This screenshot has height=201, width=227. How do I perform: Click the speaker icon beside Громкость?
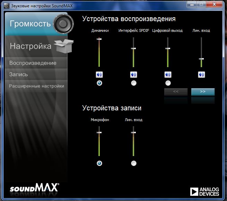coord(63,24)
